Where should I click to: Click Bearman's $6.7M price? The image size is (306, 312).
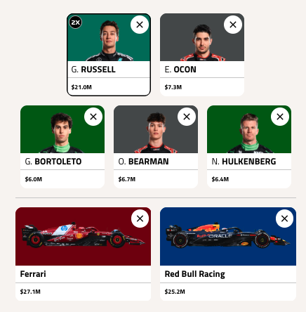tap(127, 179)
